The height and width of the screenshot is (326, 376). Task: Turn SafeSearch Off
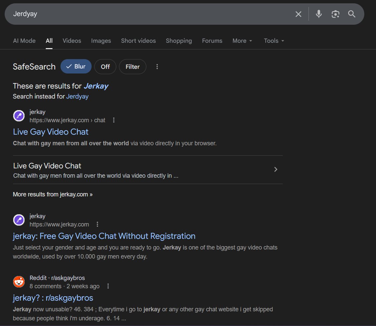[105, 67]
